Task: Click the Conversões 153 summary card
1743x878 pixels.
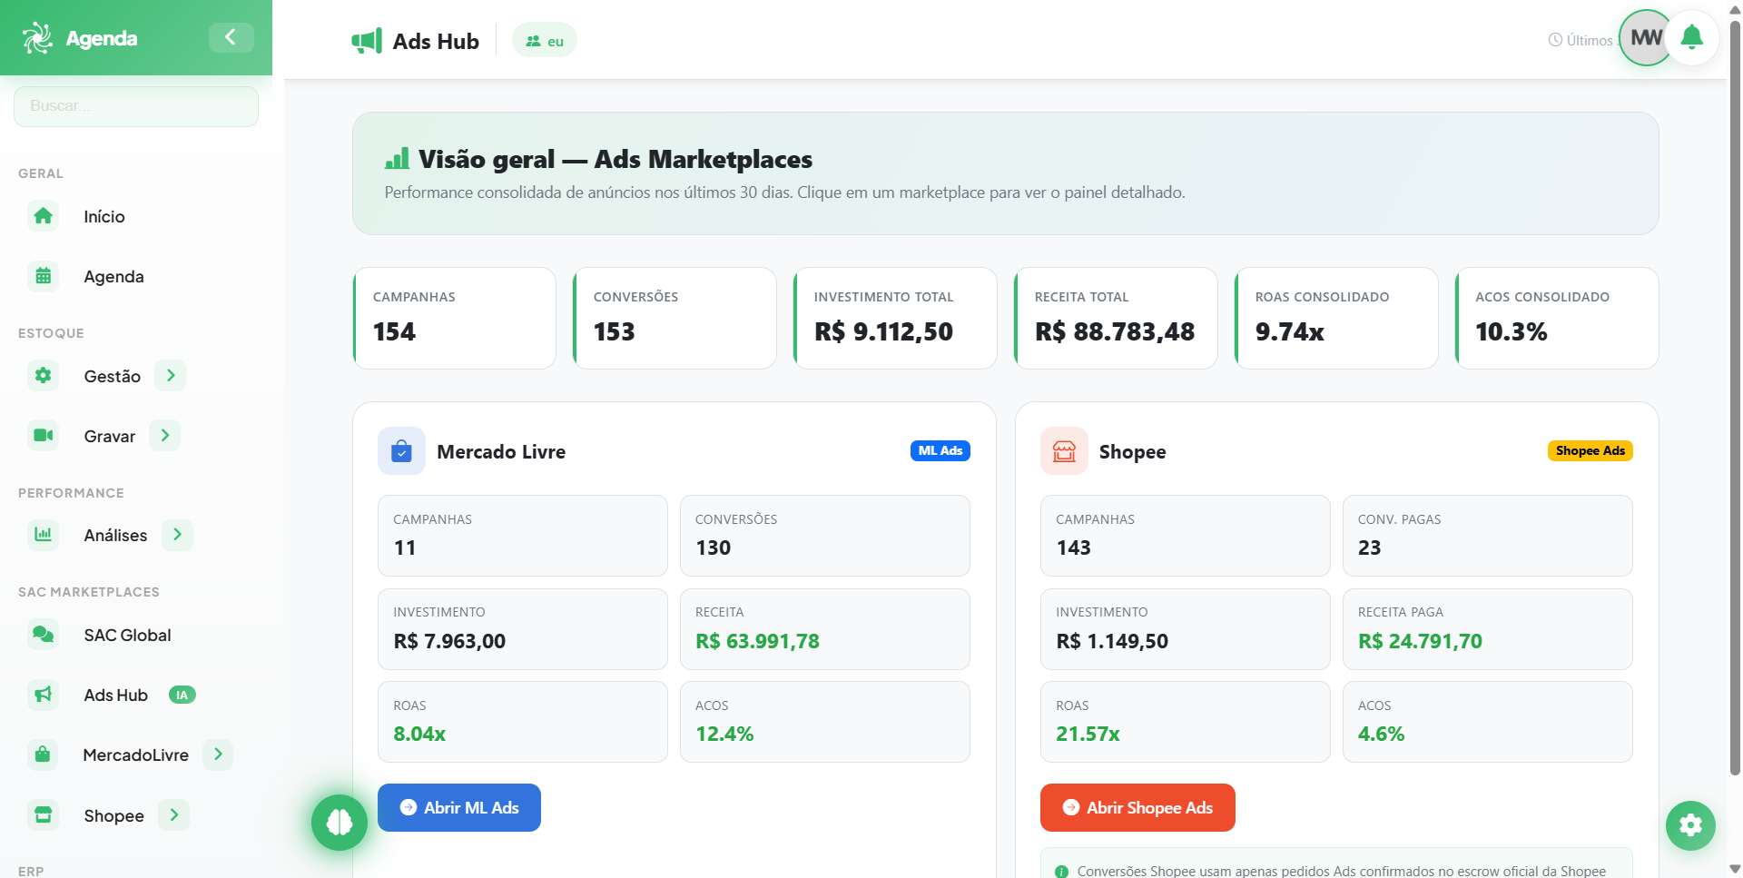Action: pyautogui.click(x=675, y=318)
